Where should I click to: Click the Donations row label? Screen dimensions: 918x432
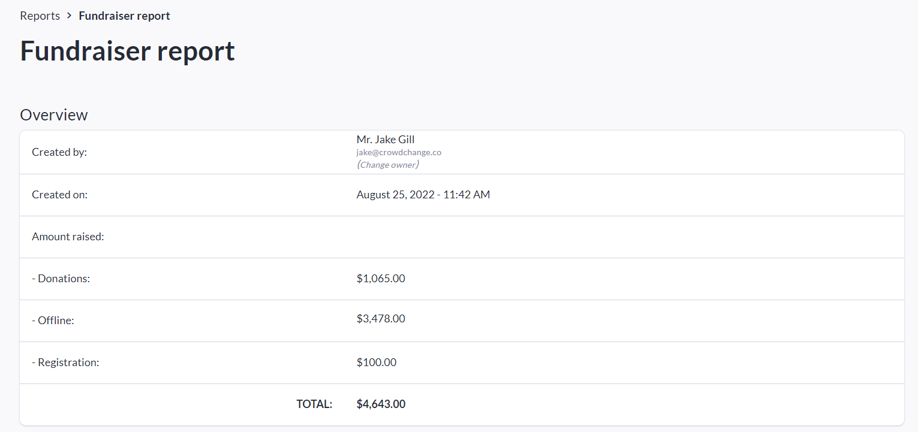[61, 279]
